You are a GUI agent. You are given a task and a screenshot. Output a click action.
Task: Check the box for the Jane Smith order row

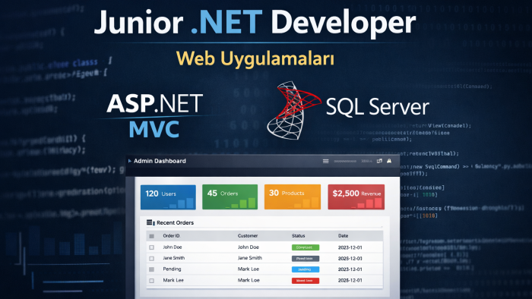152,258
